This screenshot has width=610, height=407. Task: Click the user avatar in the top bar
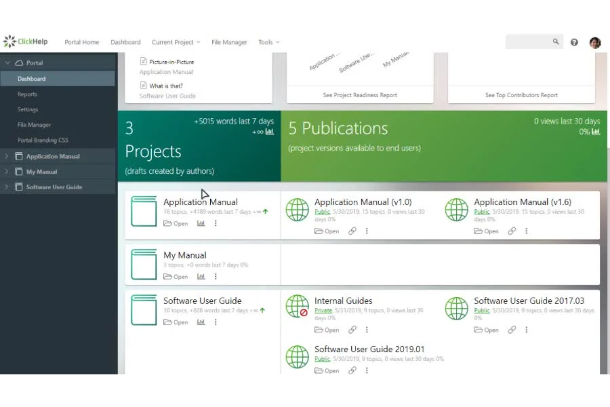click(x=595, y=42)
